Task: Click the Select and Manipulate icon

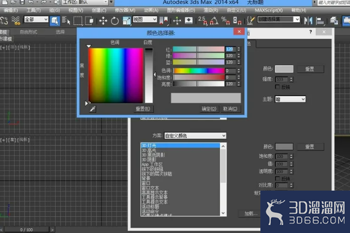Action: (177, 21)
